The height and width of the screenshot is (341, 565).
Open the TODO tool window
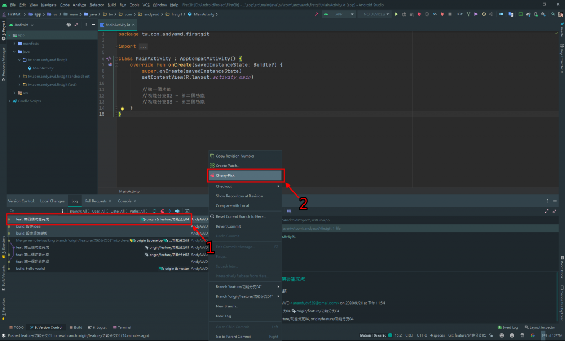pos(17,327)
